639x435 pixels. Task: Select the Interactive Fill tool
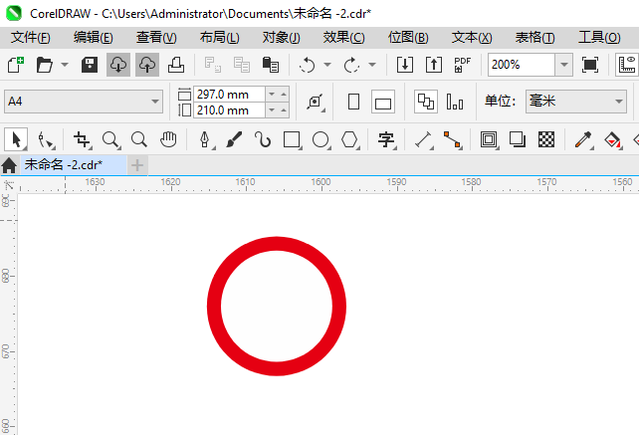pyautogui.click(x=612, y=139)
